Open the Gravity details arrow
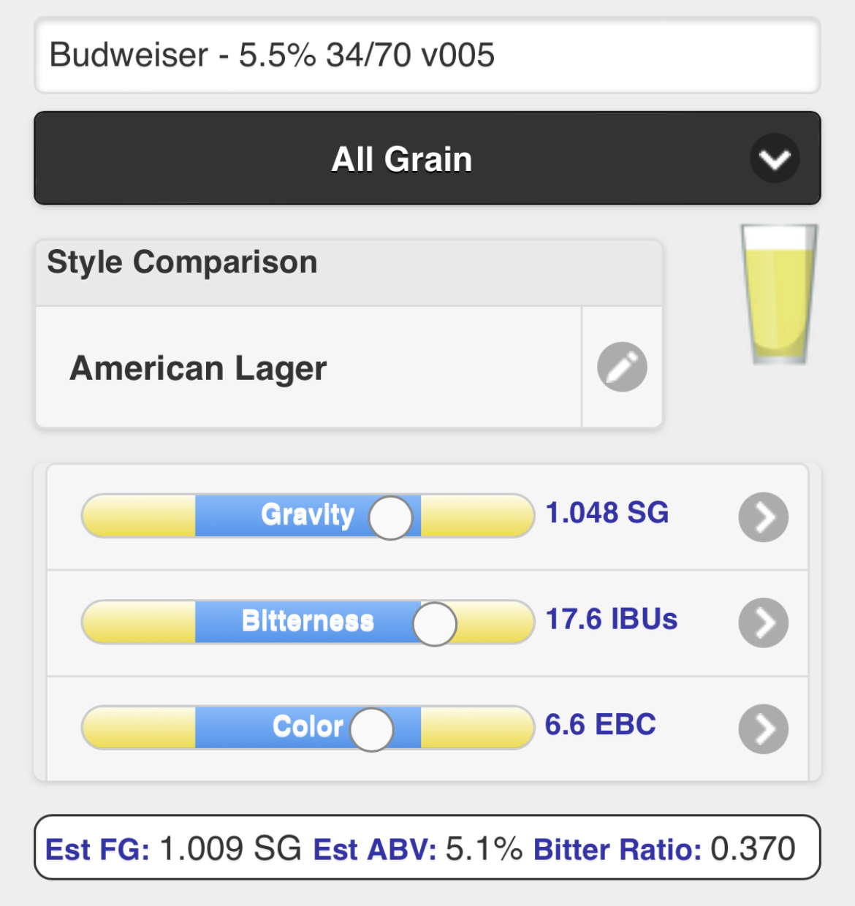Image resolution: width=855 pixels, height=906 pixels. point(763,517)
